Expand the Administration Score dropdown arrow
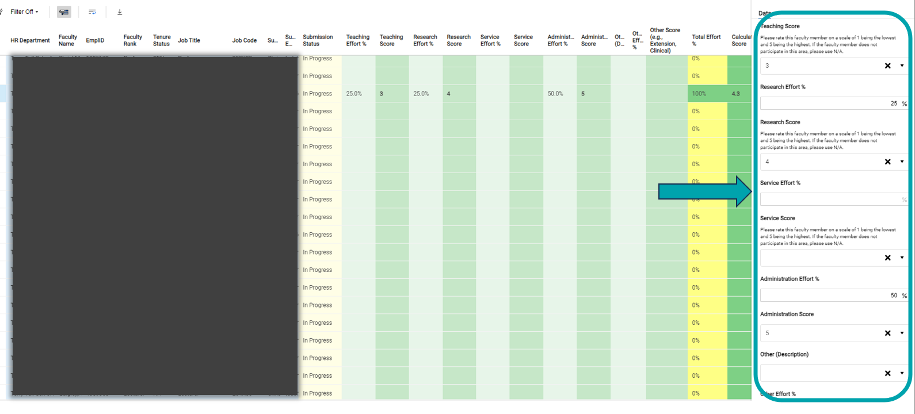Screen dimensions: 915x414 pos(902,333)
